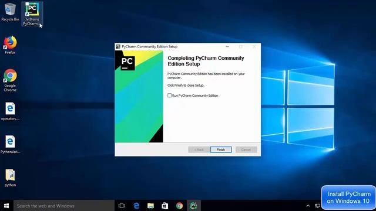Open Task View from the taskbar
Screen dimensions: 376x211
coord(122,206)
